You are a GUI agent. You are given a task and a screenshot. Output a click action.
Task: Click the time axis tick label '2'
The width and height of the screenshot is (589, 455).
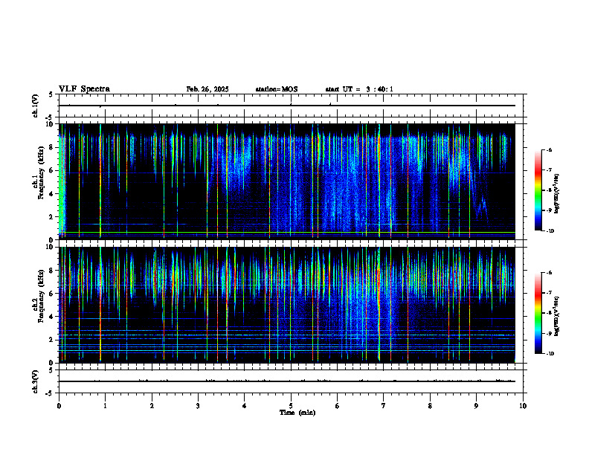coord(152,406)
